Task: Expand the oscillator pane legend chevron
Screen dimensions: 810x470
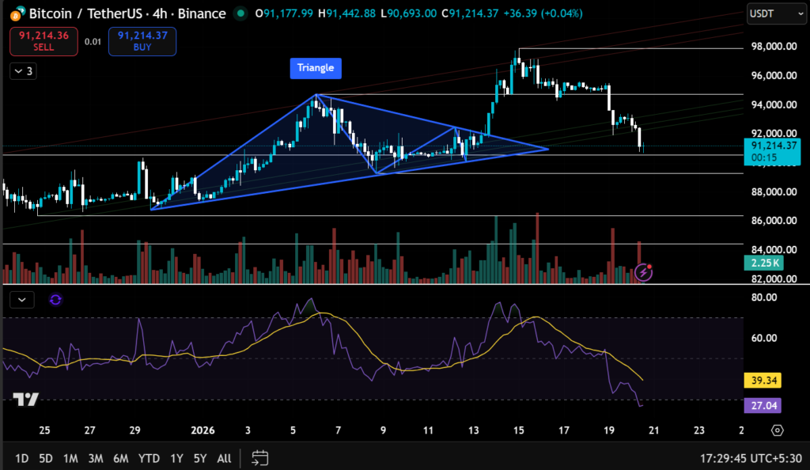Action: tap(22, 299)
